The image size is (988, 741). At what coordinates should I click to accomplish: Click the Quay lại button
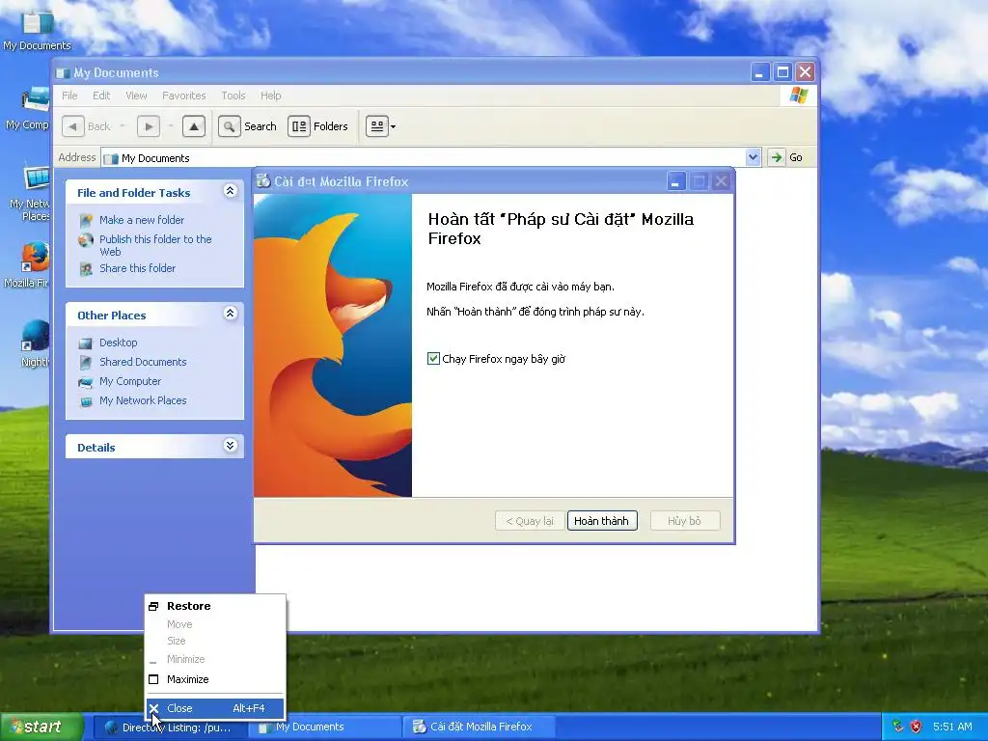pyautogui.click(x=530, y=521)
